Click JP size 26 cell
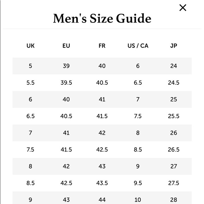The width and height of the screenshot is (204, 204). 174,133
